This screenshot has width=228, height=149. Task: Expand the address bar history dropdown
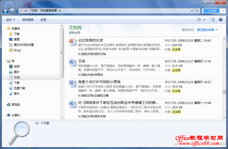(192, 11)
